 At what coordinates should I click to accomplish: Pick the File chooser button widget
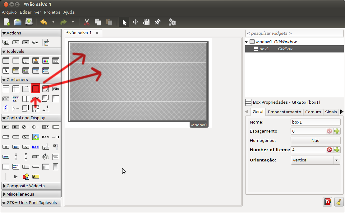point(56,88)
